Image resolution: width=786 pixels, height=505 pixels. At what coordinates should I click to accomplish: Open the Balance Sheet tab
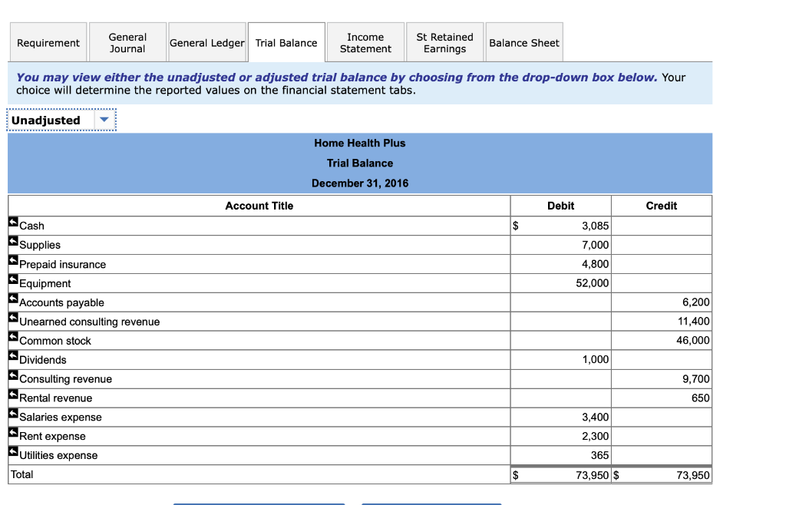click(x=524, y=42)
